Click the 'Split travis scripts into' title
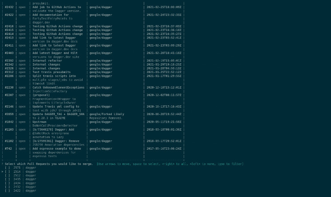Viewport: 331px width, 197px height. (54, 76)
